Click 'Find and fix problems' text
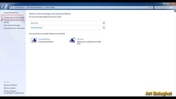The image size is (176, 99). click(46, 42)
